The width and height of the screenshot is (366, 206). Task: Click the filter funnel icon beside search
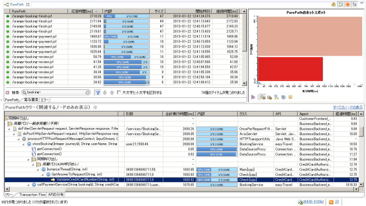point(97,92)
